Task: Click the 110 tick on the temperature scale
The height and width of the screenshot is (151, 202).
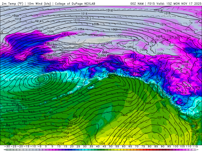Action: click(x=188, y=146)
